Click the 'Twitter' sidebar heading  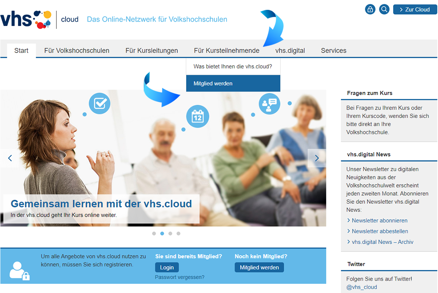click(x=356, y=264)
